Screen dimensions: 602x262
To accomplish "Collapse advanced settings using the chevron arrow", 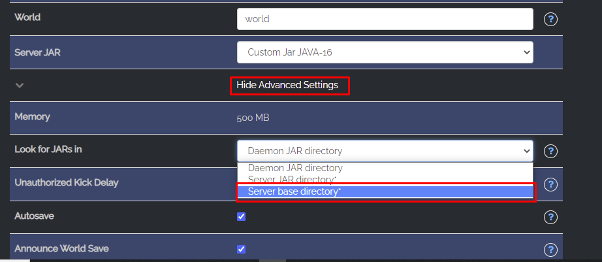I will [x=20, y=86].
